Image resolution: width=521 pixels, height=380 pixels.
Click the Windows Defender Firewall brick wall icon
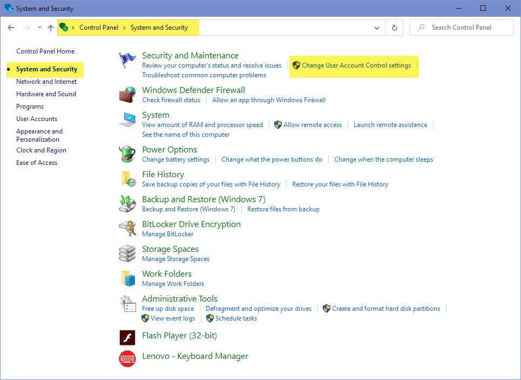127,95
